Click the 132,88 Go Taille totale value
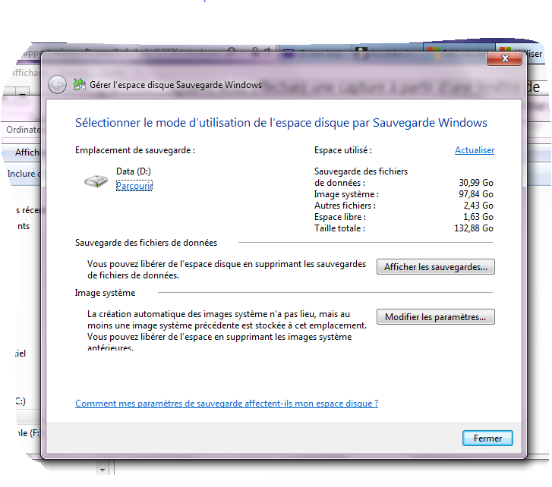This screenshot has height=487, width=552. click(474, 228)
